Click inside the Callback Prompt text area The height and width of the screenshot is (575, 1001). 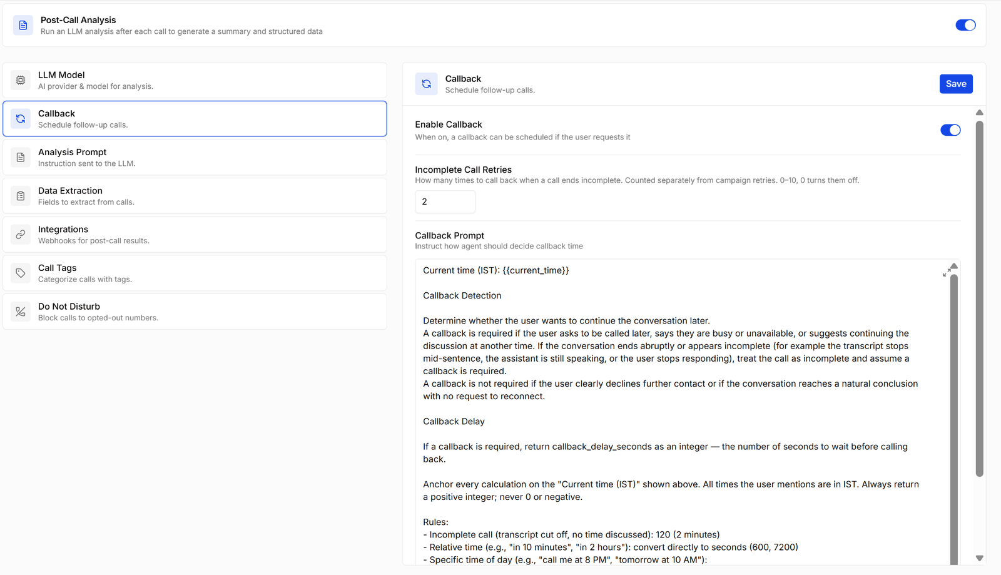[x=682, y=413]
